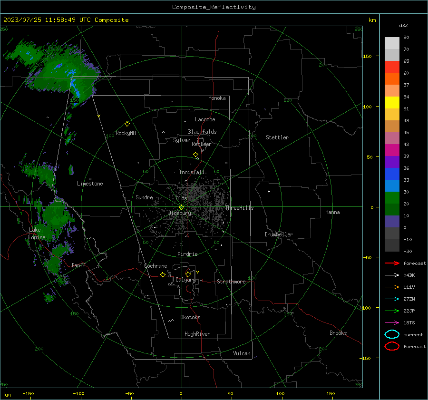Click the Banff label

pyautogui.click(x=78, y=265)
